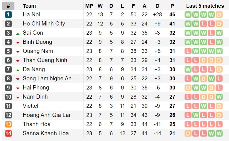This screenshot has width=229, height=141.
Task: Click the Team column header
Action: coord(29,6)
